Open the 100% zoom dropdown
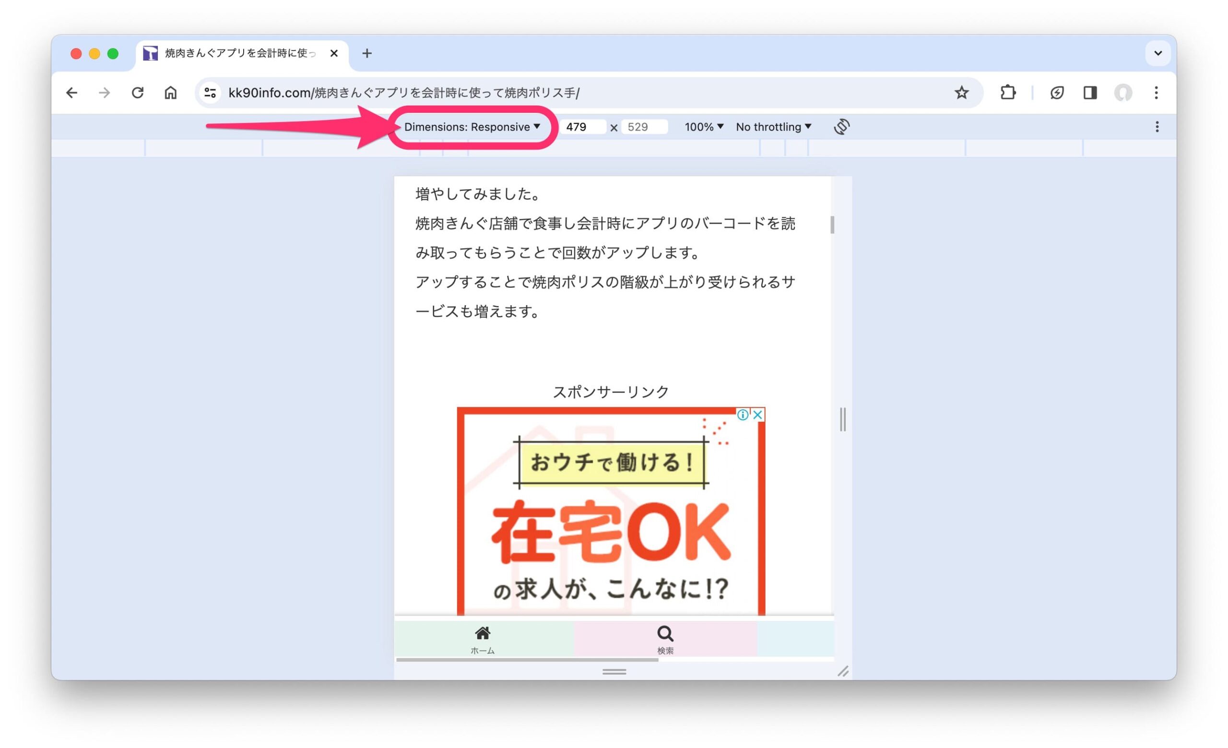Screen dimensions: 1228x748 point(704,127)
